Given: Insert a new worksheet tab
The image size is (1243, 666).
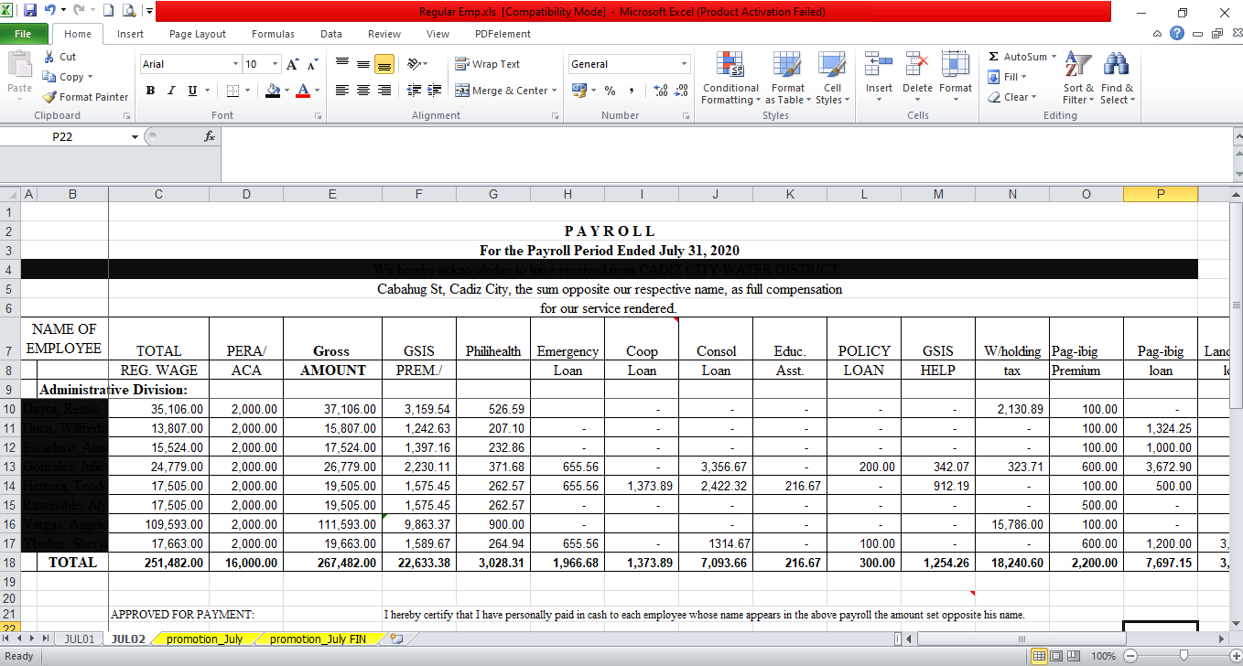Looking at the screenshot, I should 396,639.
